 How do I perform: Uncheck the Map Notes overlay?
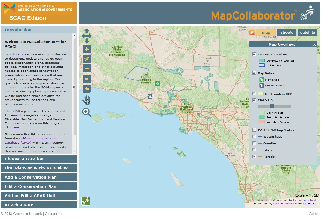254,73
